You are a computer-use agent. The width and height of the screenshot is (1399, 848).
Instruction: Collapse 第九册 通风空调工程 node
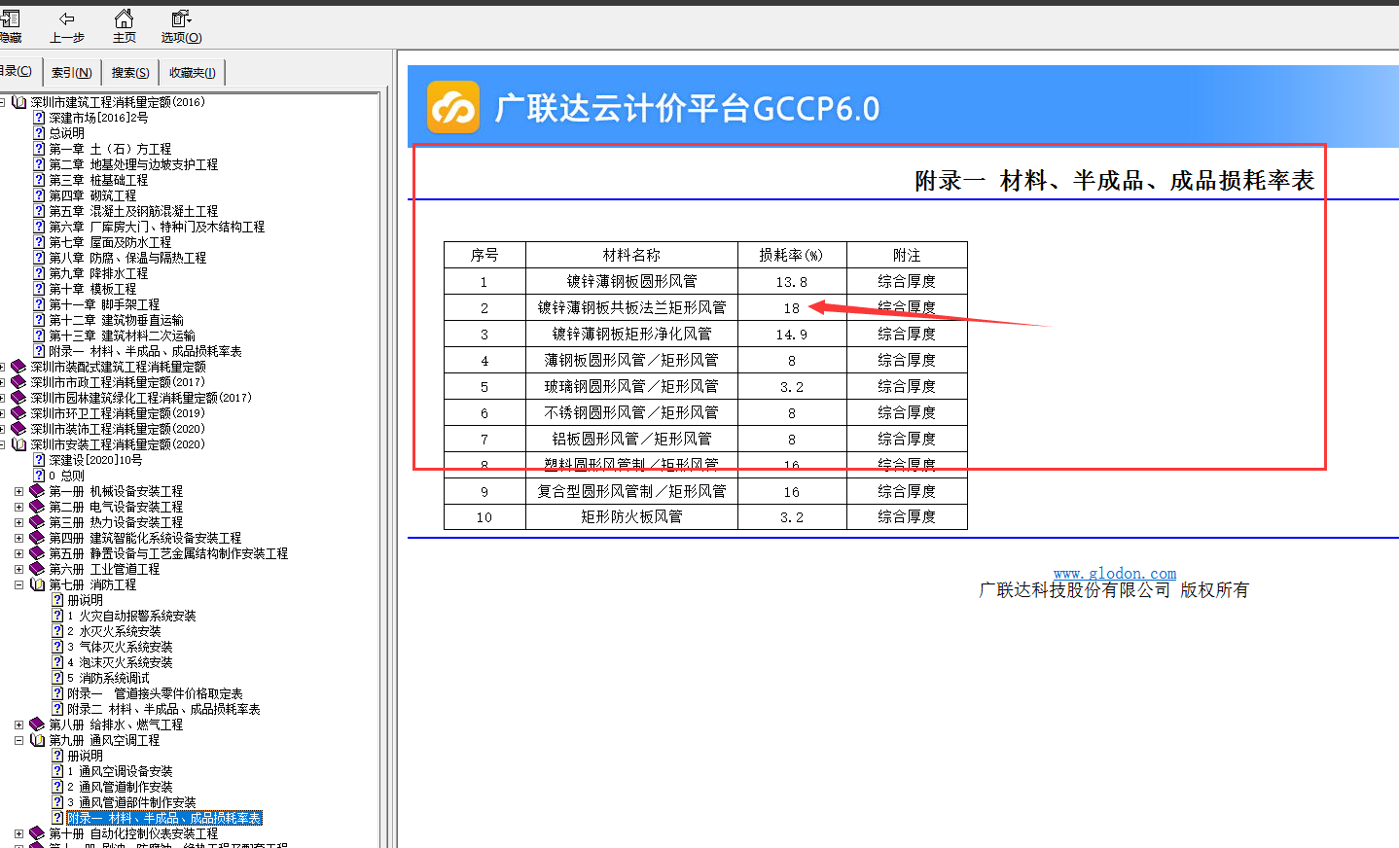click(18, 740)
